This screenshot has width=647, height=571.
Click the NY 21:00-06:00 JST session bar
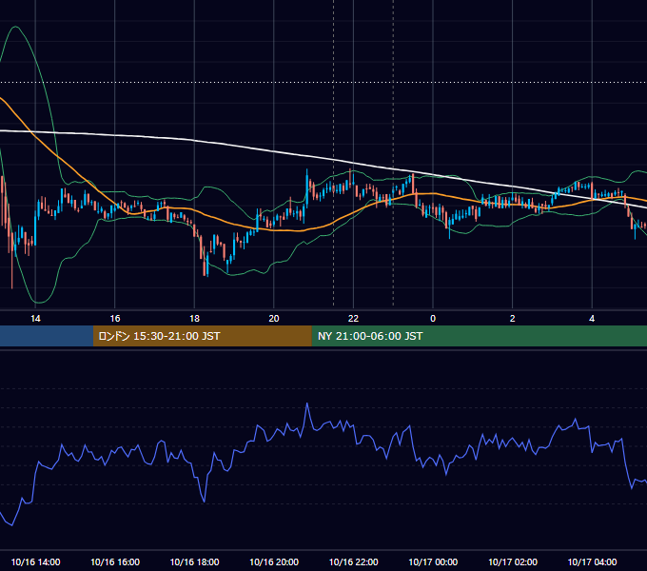pos(479,336)
